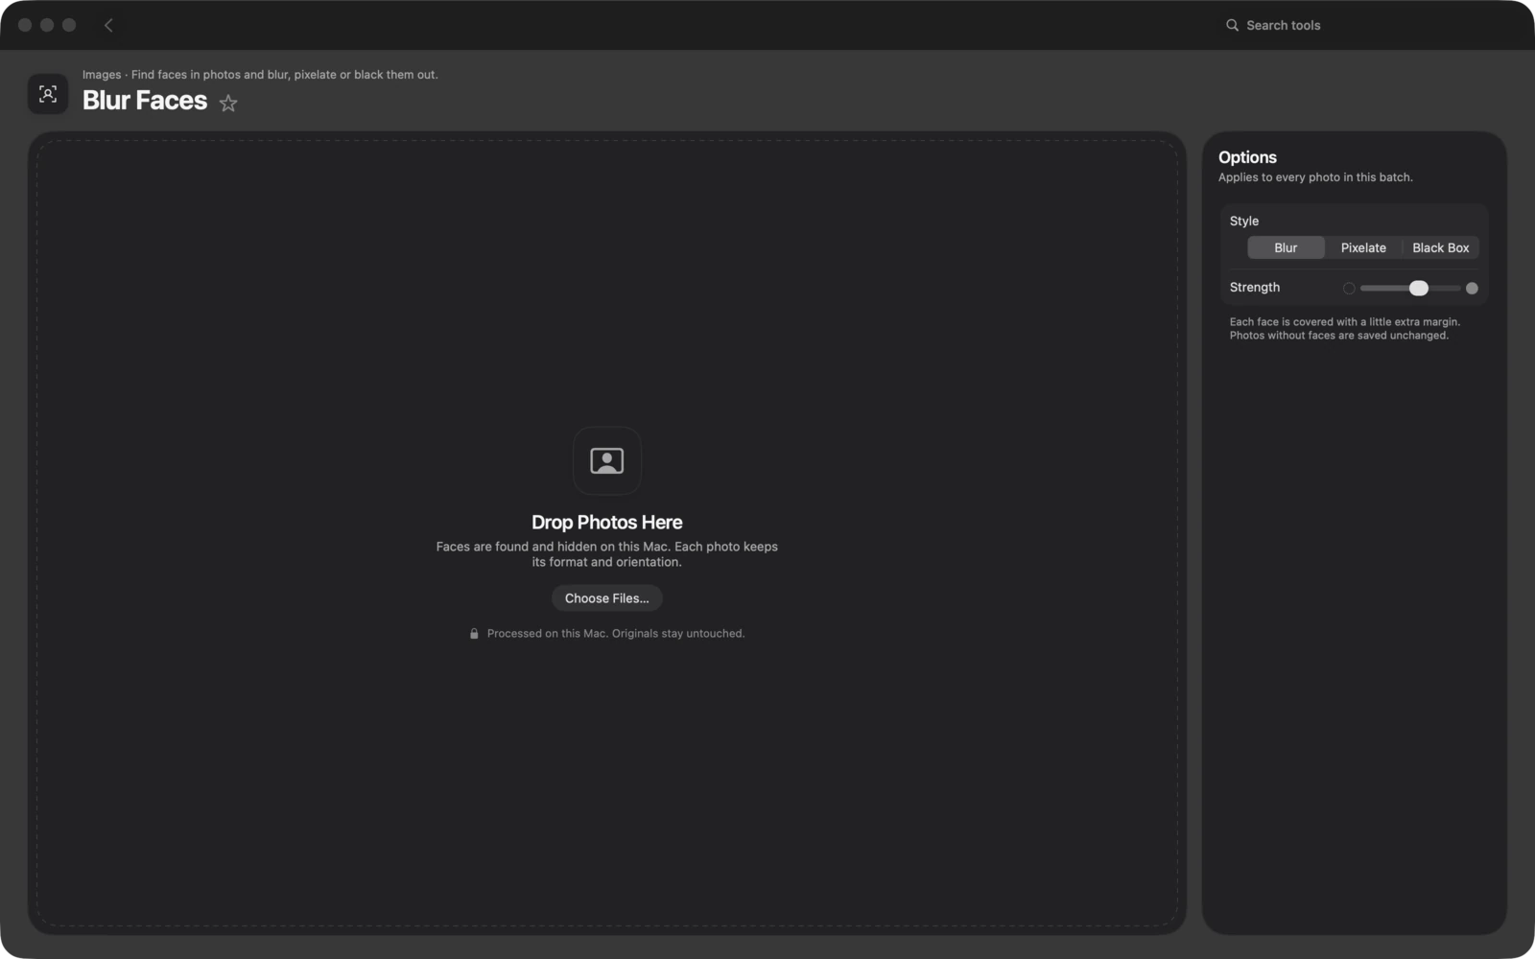Click 'Each face is covered' note text
Viewport: 1535px width, 959px height.
pos(1345,329)
